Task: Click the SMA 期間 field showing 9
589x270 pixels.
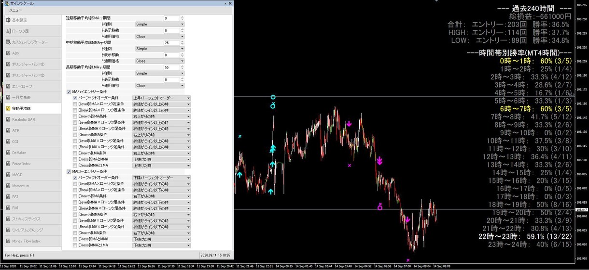Action: pyautogui.click(x=171, y=18)
